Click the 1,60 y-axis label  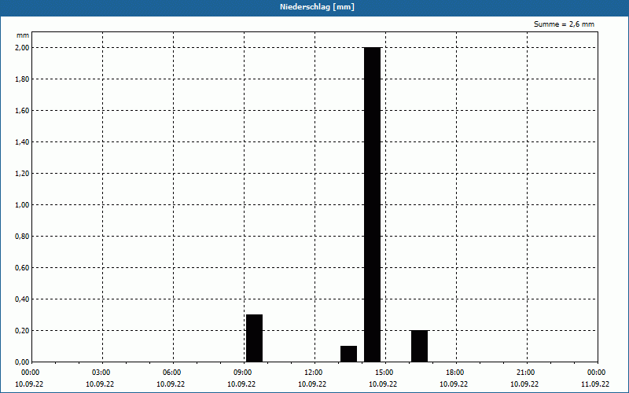pyautogui.click(x=22, y=111)
